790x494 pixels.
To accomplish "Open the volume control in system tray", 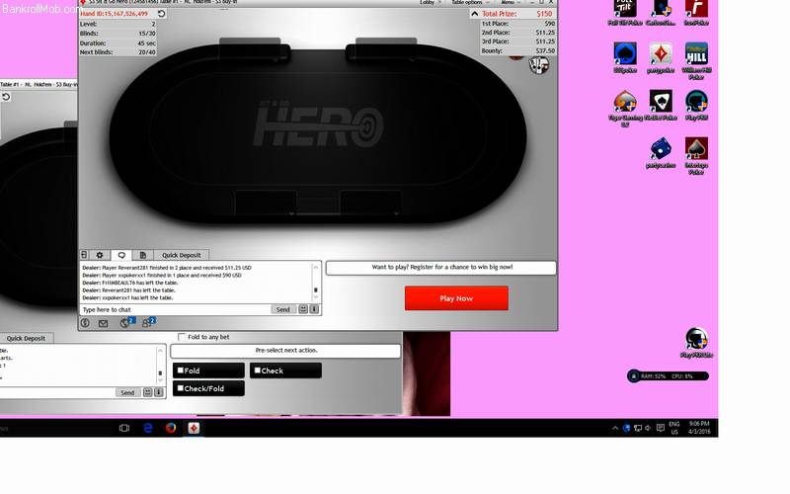I will click(x=648, y=429).
